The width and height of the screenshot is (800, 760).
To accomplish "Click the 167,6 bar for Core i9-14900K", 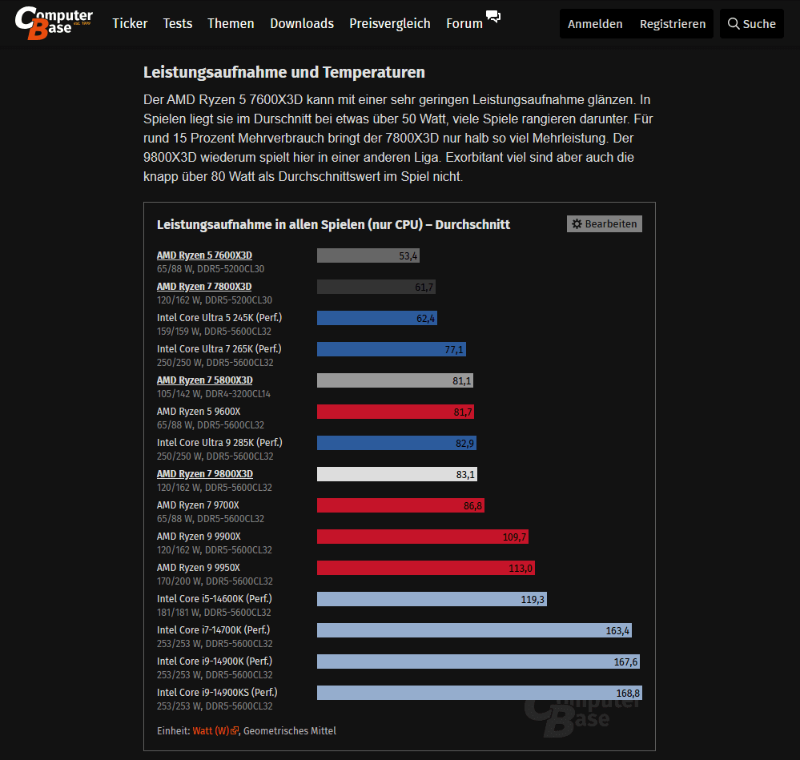I will 478,661.
